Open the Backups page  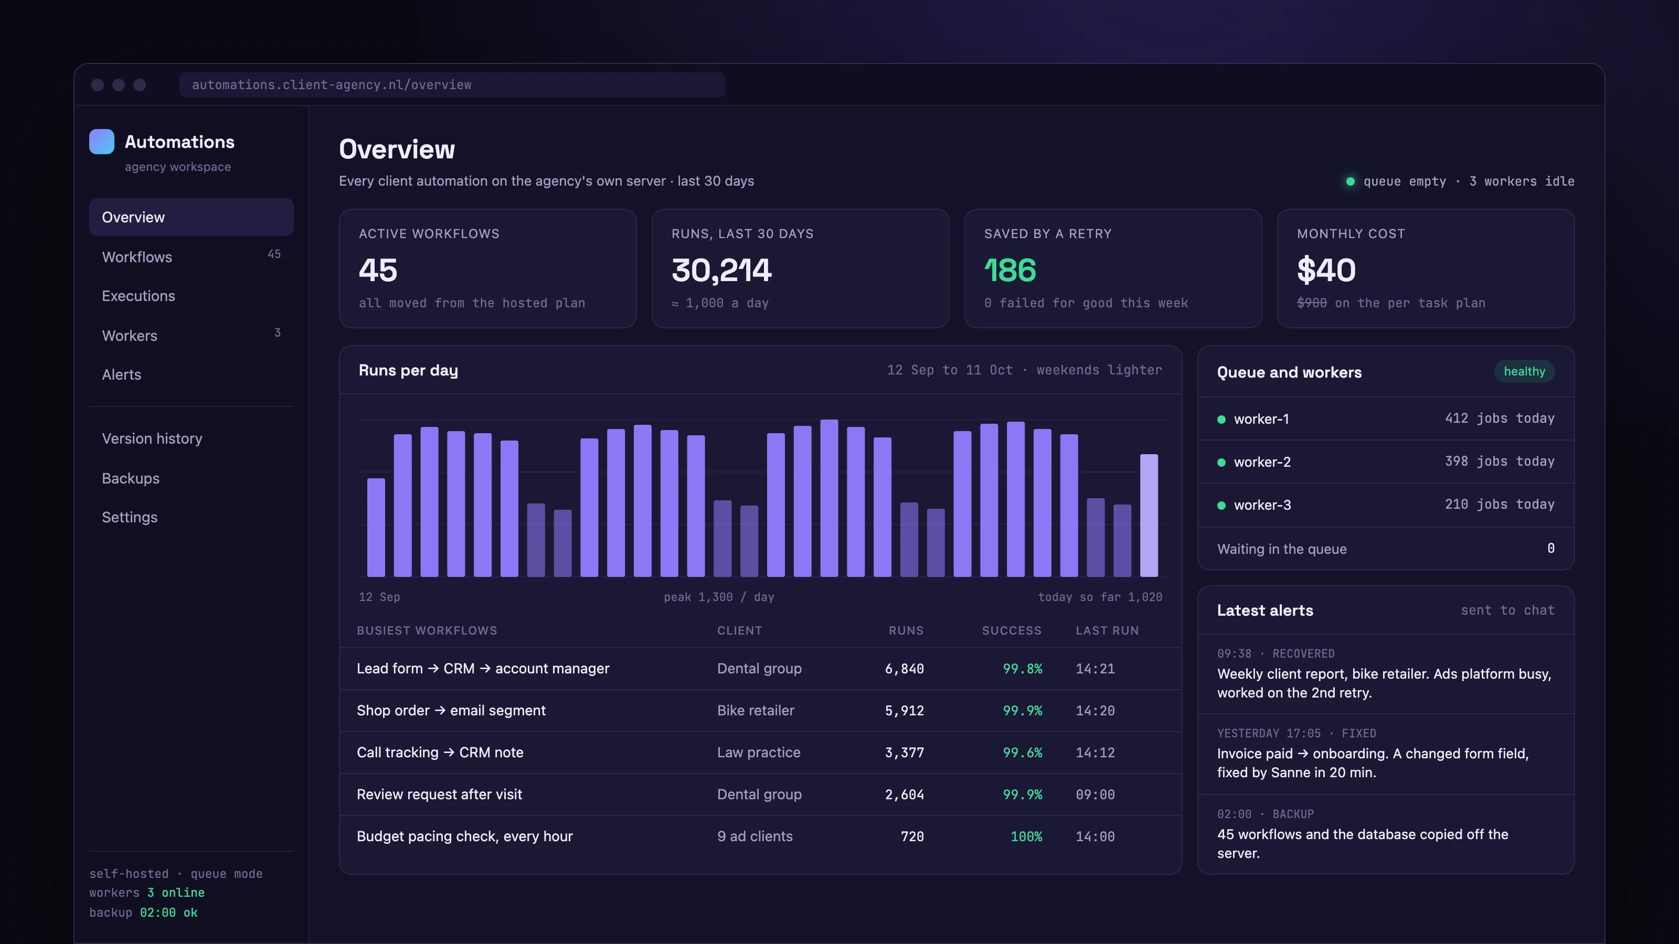click(191, 478)
